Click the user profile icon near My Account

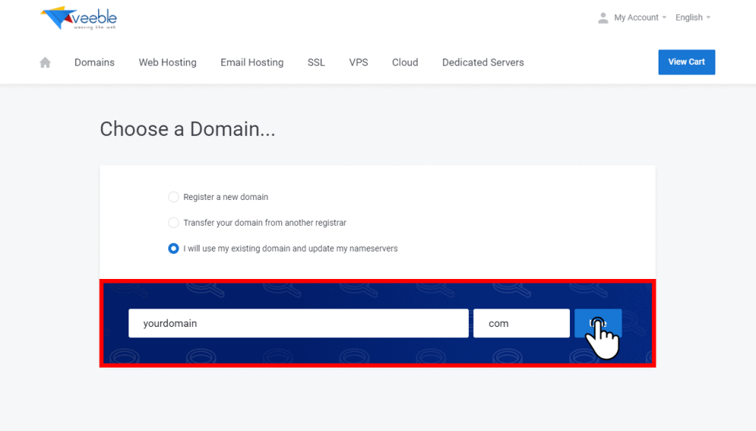click(605, 17)
